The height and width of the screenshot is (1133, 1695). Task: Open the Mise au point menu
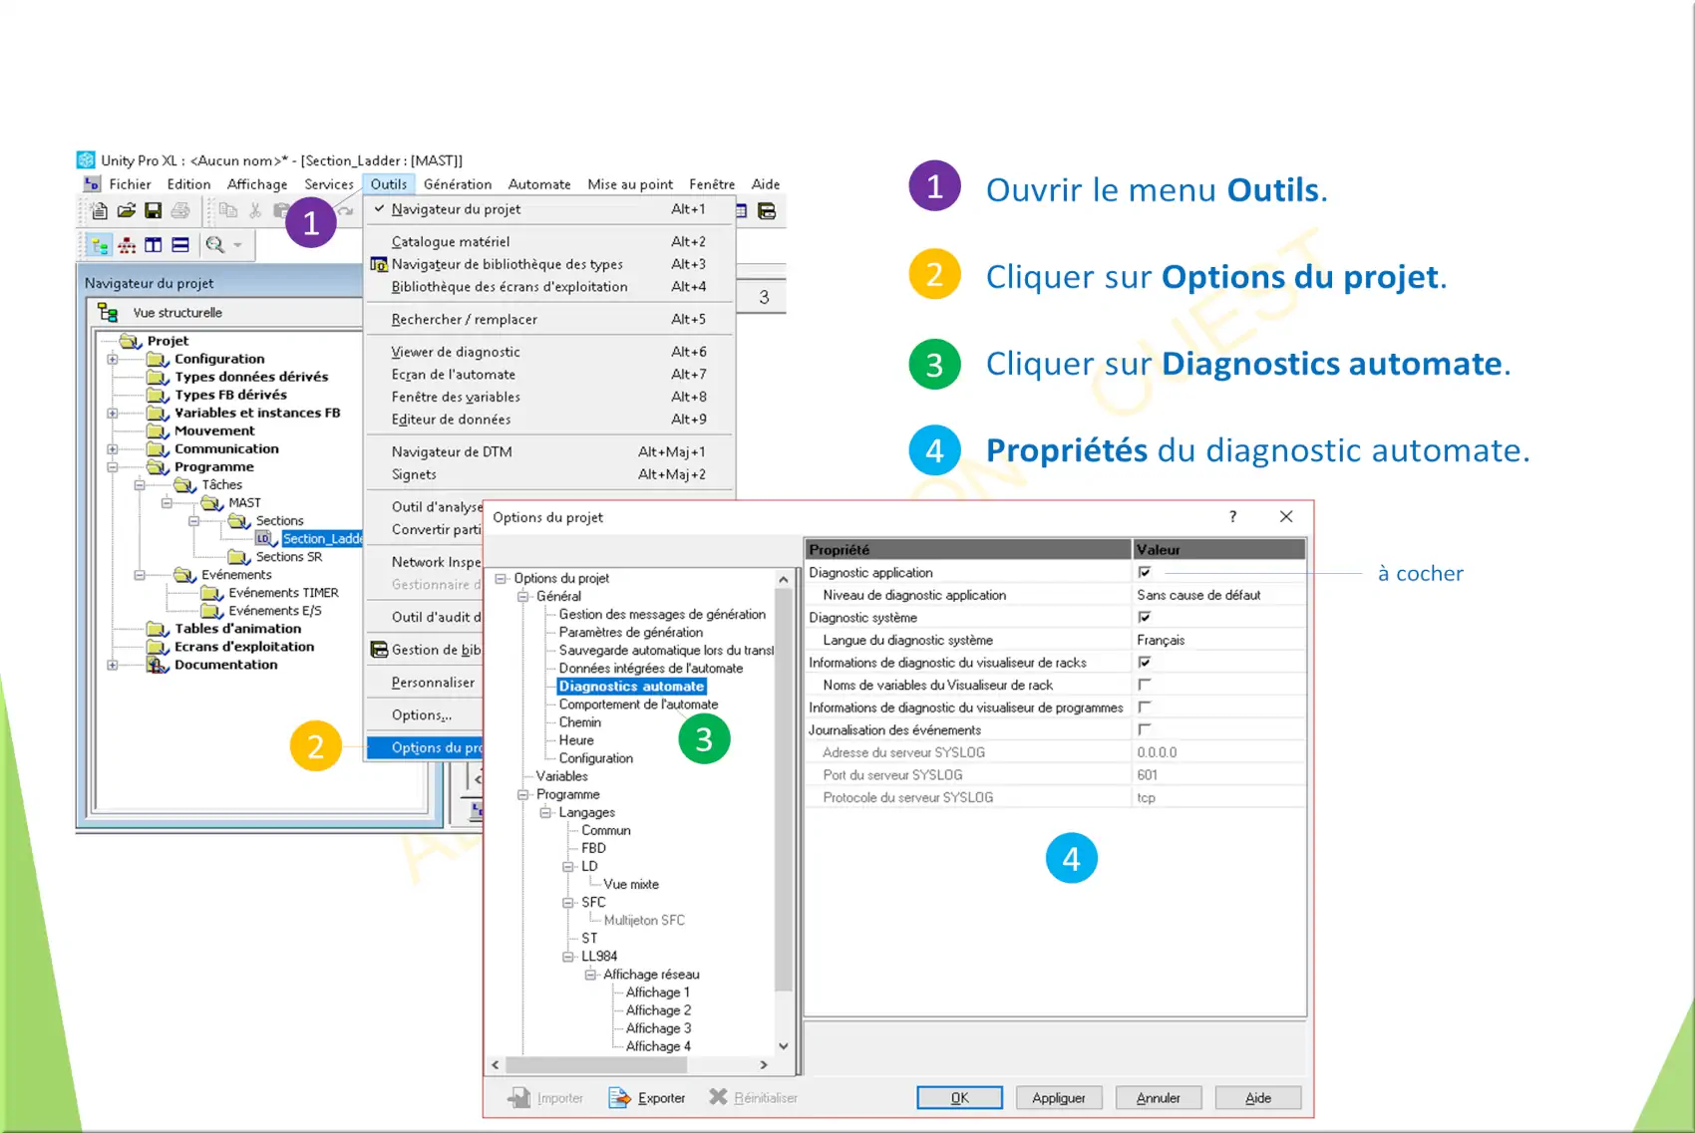tap(630, 184)
